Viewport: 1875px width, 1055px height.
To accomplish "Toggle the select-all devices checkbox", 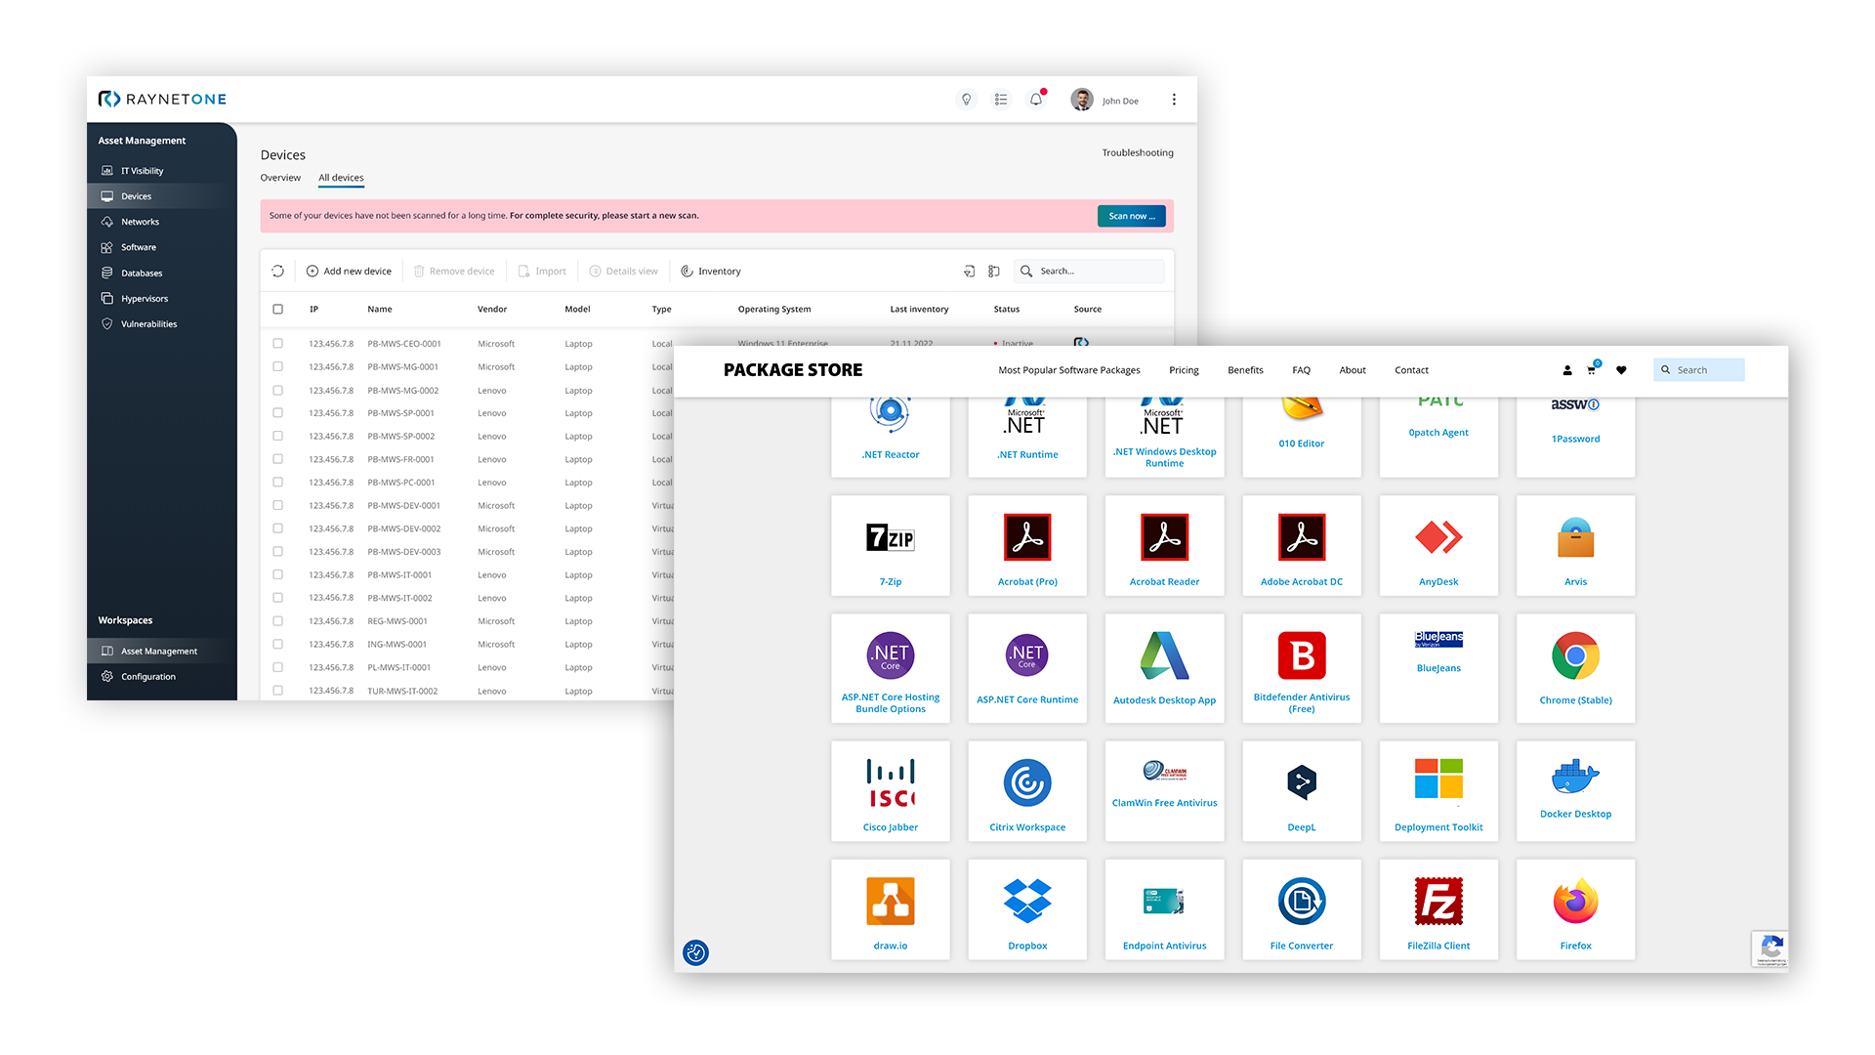I will 278,310.
